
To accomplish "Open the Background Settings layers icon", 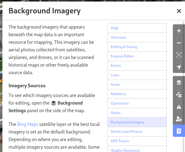I will tap(179, 82).
